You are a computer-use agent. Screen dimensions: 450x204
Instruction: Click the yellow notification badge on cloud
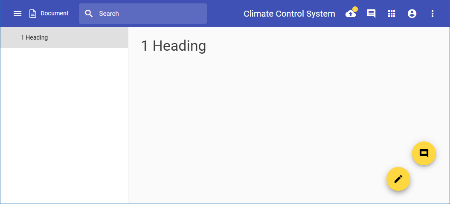tap(355, 9)
